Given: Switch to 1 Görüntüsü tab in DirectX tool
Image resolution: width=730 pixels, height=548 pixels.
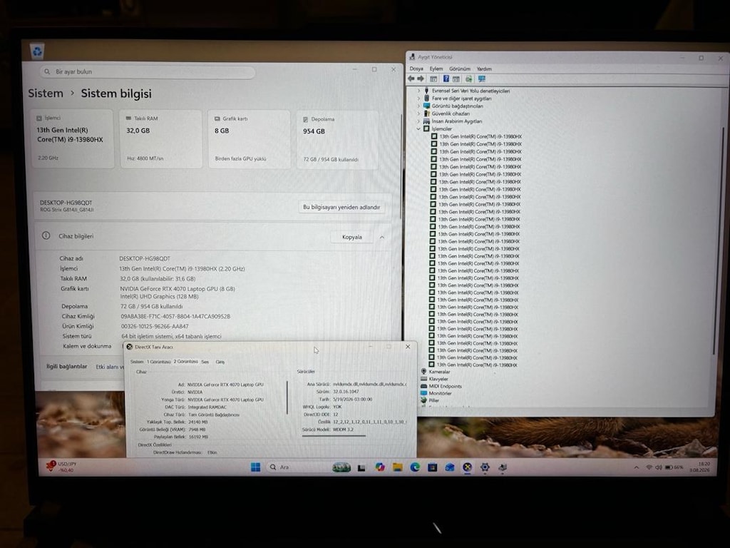Looking at the screenshot, I should click(x=159, y=362).
